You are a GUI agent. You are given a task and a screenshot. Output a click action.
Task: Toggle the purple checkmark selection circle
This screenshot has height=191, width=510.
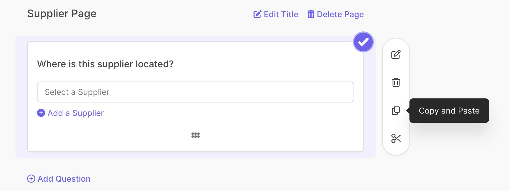coord(363,42)
